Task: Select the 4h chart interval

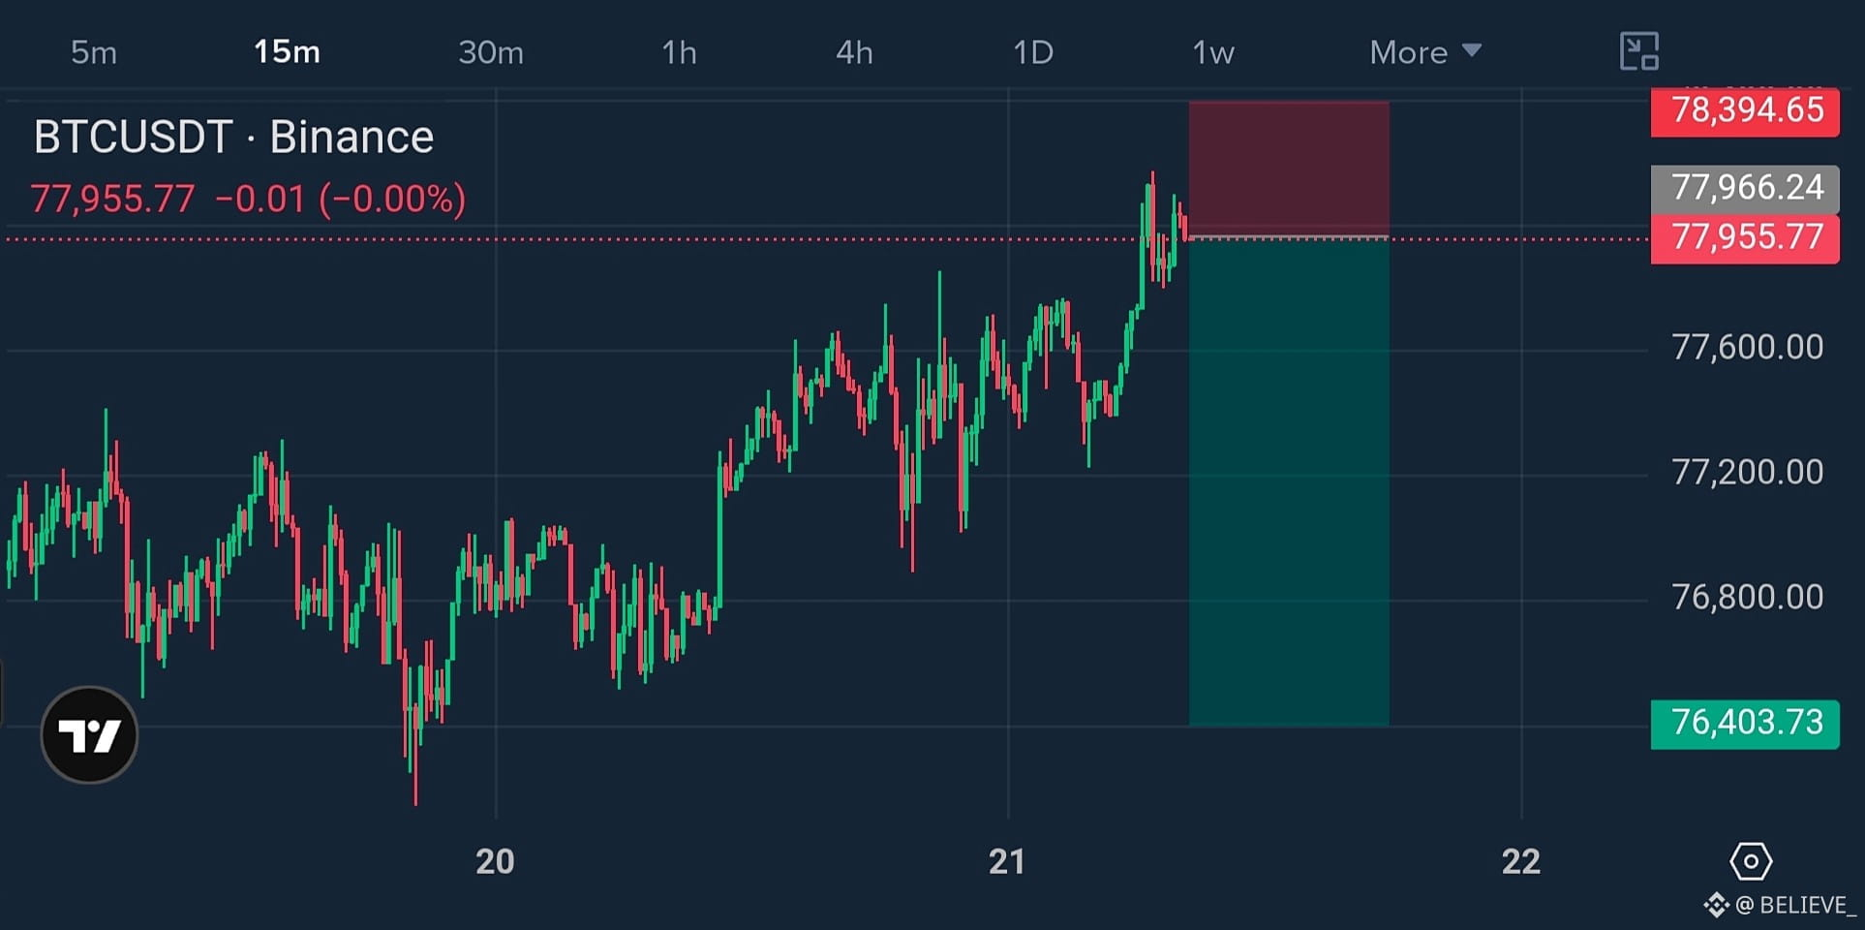Action: click(x=854, y=52)
